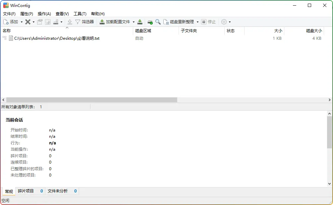Click the 已整理碎片的项目 label
Image resolution: width=333 pixels, height=205 pixels.
[x=27, y=169]
